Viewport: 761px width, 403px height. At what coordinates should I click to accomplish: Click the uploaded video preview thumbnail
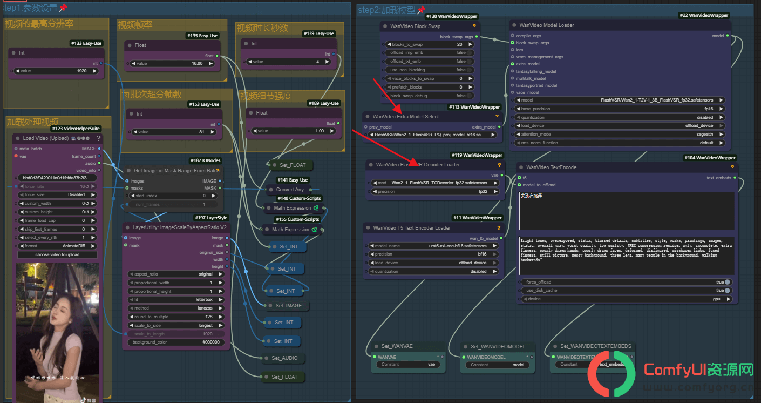tap(57, 333)
